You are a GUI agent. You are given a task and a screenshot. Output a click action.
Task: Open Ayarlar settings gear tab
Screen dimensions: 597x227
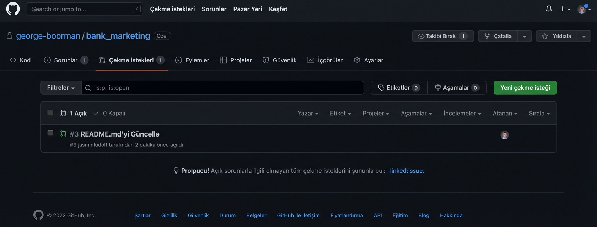[368, 60]
